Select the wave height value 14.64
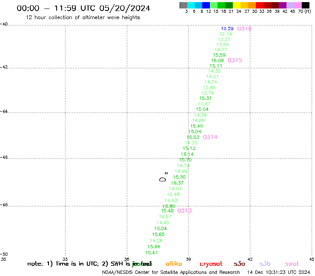This screenshot has width=315, height=276. [175, 189]
